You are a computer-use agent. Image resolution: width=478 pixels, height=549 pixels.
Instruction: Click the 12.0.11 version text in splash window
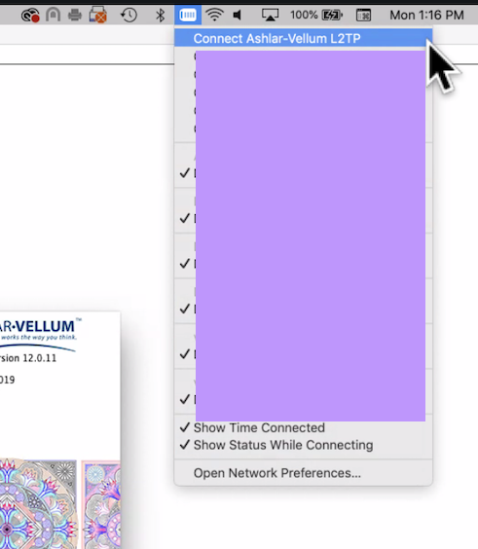click(39, 358)
